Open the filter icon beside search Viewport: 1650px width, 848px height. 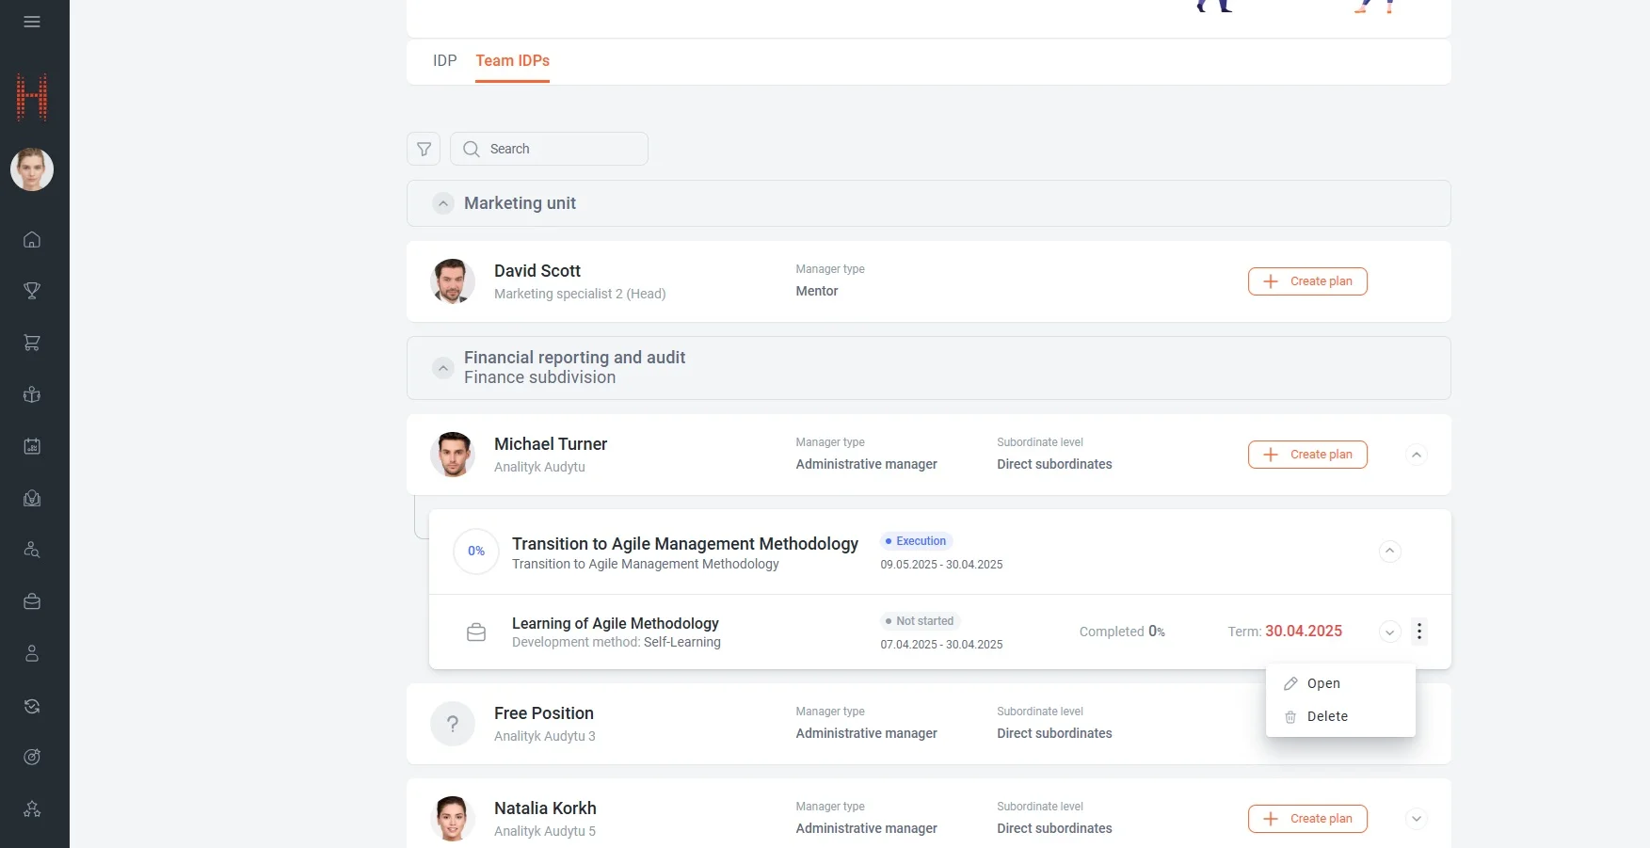[424, 149]
